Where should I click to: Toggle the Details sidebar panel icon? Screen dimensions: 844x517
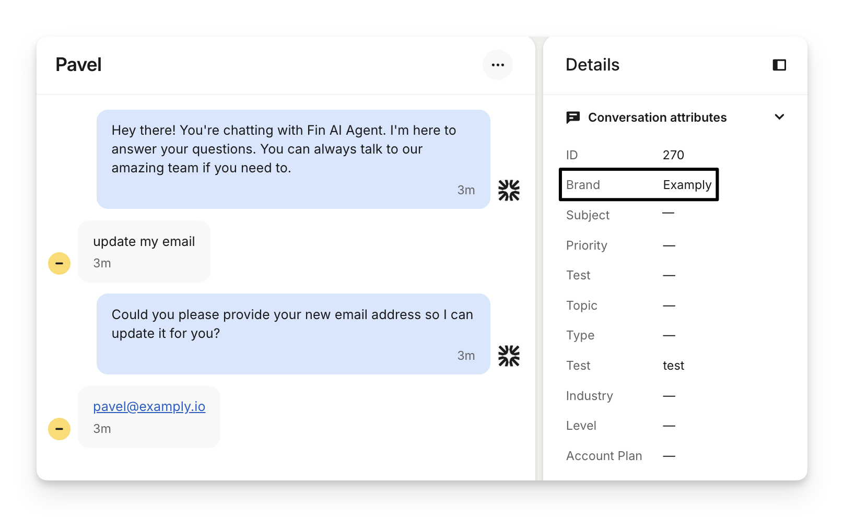click(x=779, y=65)
